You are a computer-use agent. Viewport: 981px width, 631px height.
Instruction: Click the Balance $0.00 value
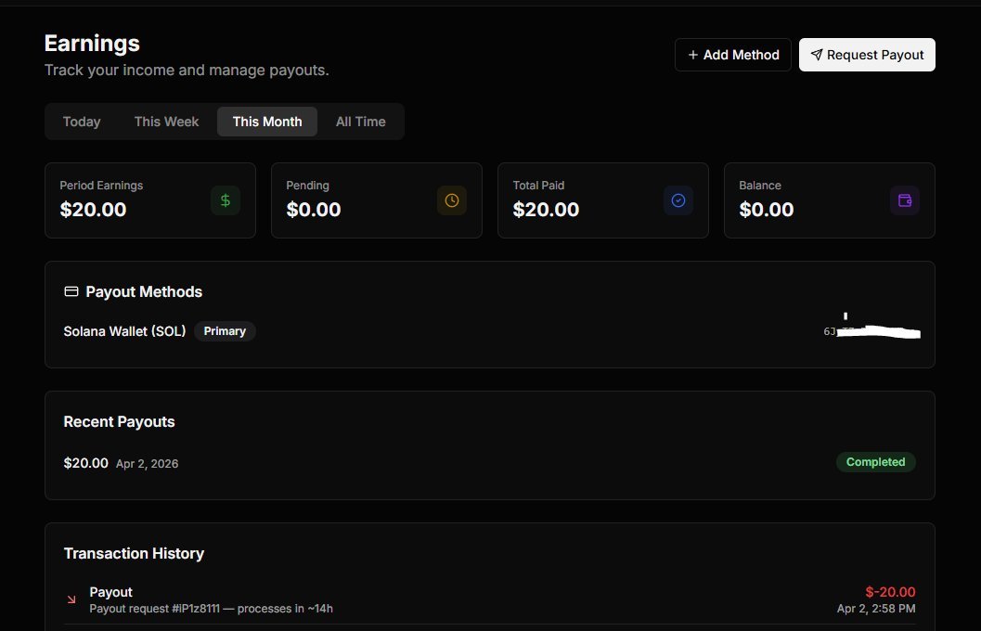point(767,210)
